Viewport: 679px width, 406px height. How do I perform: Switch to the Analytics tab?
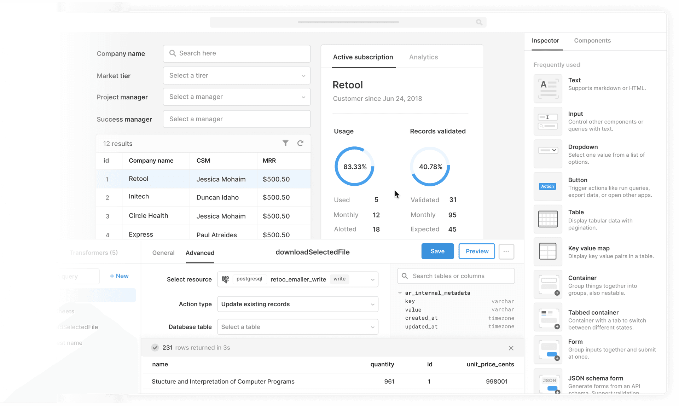[x=423, y=57]
